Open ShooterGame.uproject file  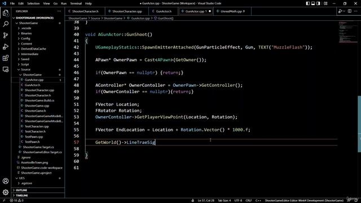[x=36, y=173]
